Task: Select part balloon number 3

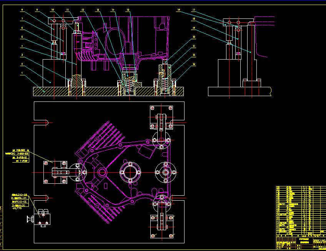Action: click(x=22, y=55)
